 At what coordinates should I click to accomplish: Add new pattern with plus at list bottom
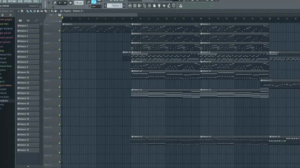pos(28,166)
